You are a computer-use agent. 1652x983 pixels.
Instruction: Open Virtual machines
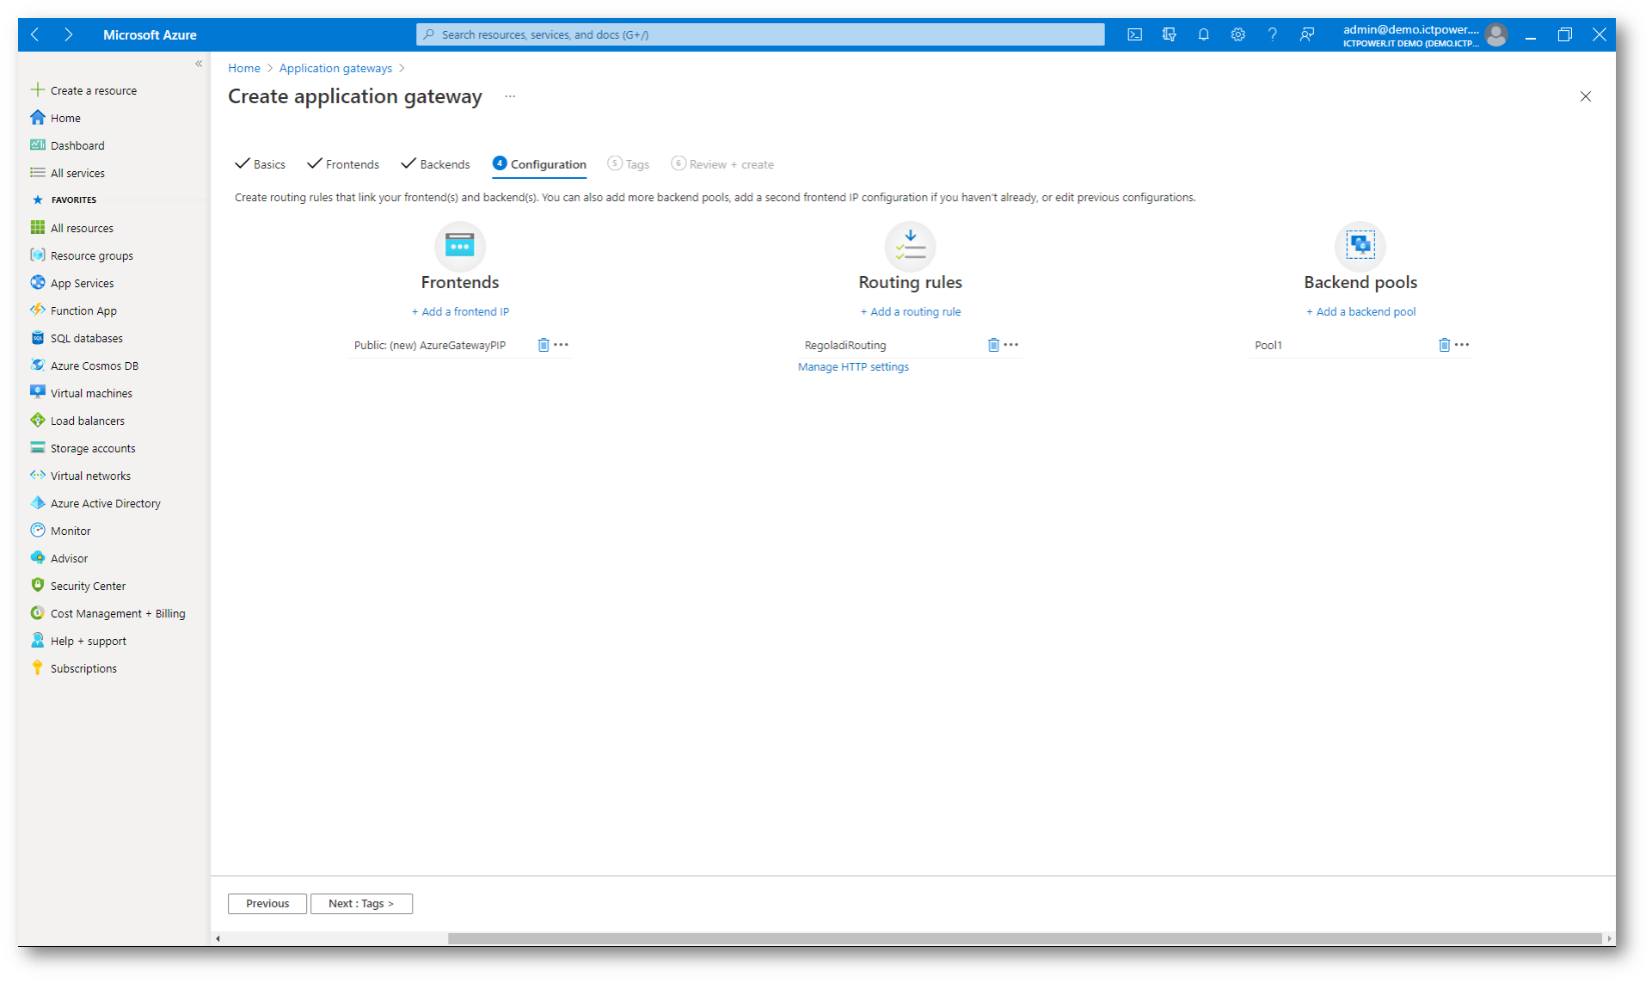tap(81, 393)
